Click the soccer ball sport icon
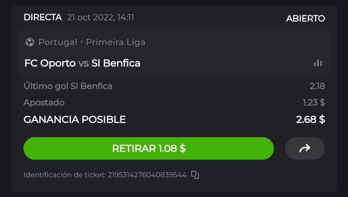Viewport: 348px width, 197px height. [x=30, y=42]
